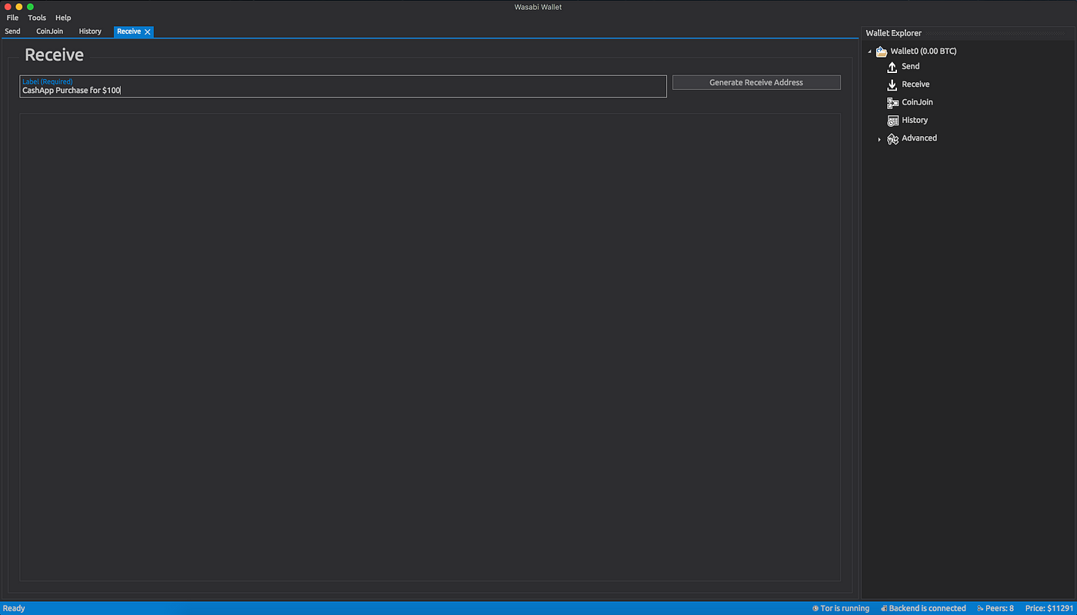Click the Label (Required) input field
1077x615 pixels.
pos(343,86)
